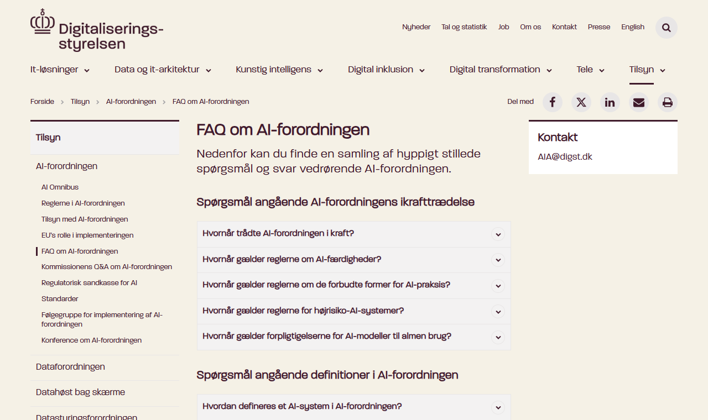Switch site language to English
Viewport: 708px width, 420px height.
pos(633,27)
